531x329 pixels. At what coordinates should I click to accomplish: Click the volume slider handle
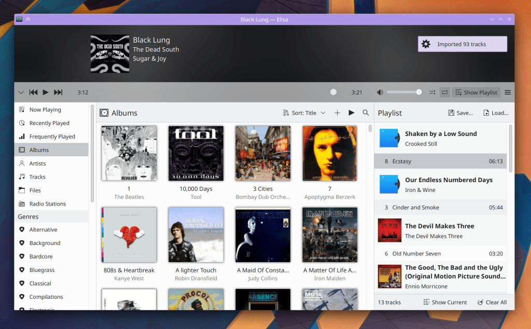pos(419,92)
